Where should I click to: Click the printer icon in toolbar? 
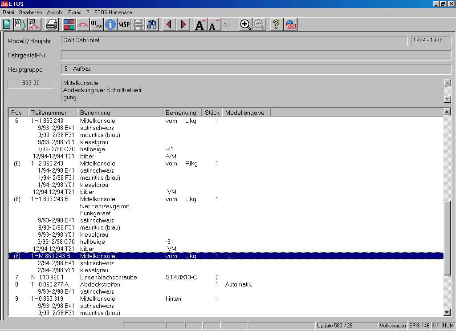(x=52, y=24)
